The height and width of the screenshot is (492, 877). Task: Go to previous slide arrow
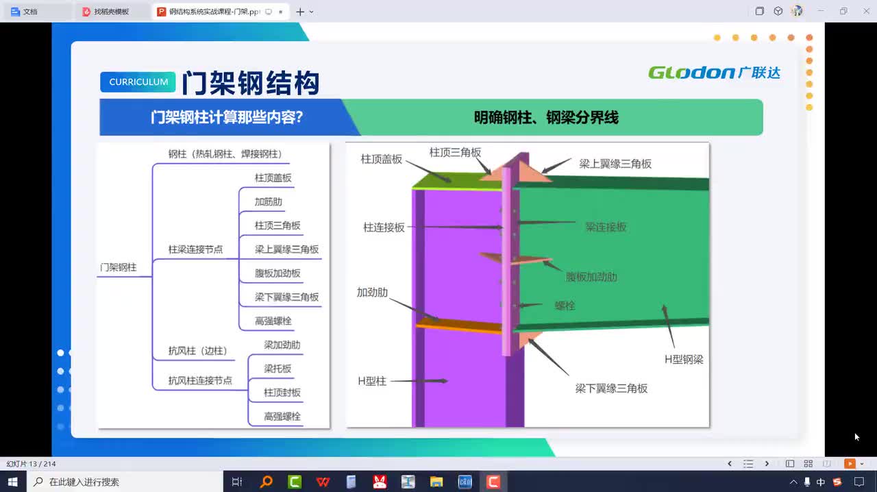(730, 464)
